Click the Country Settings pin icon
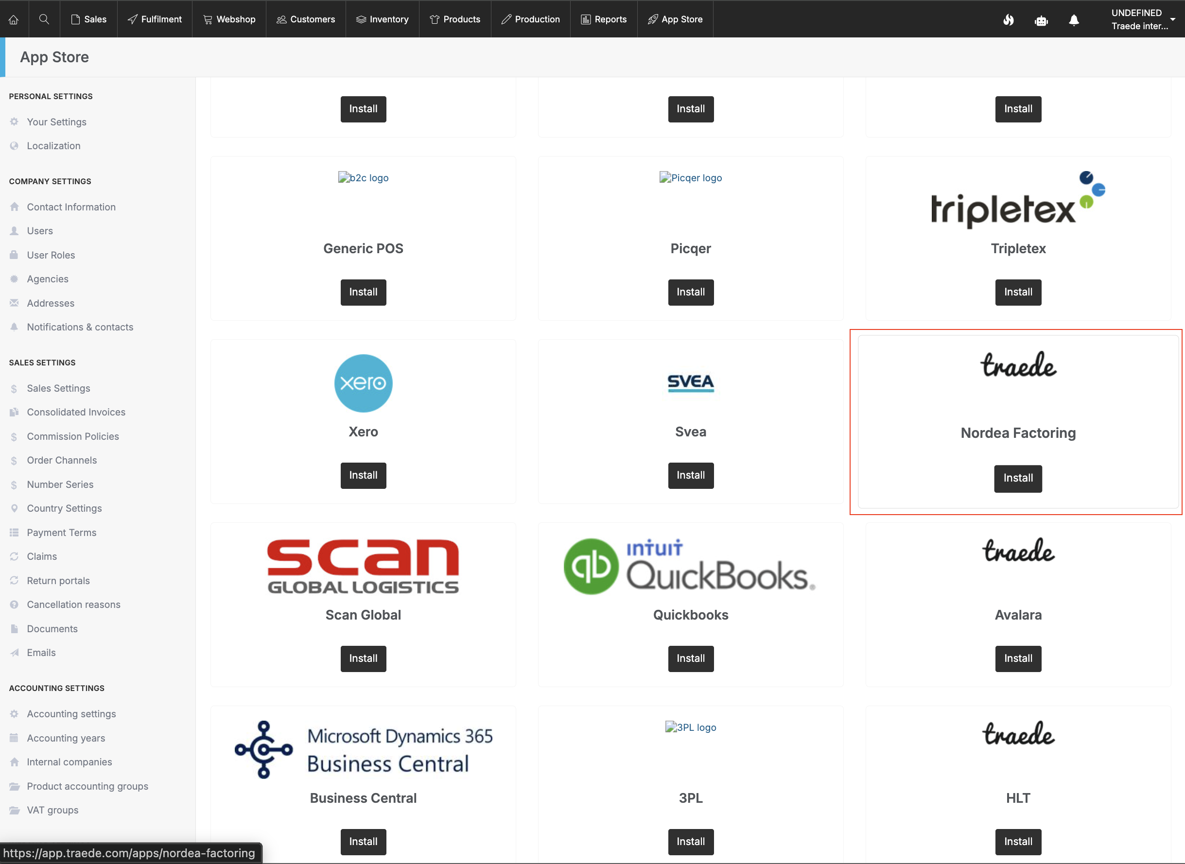 tap(14, 508)
